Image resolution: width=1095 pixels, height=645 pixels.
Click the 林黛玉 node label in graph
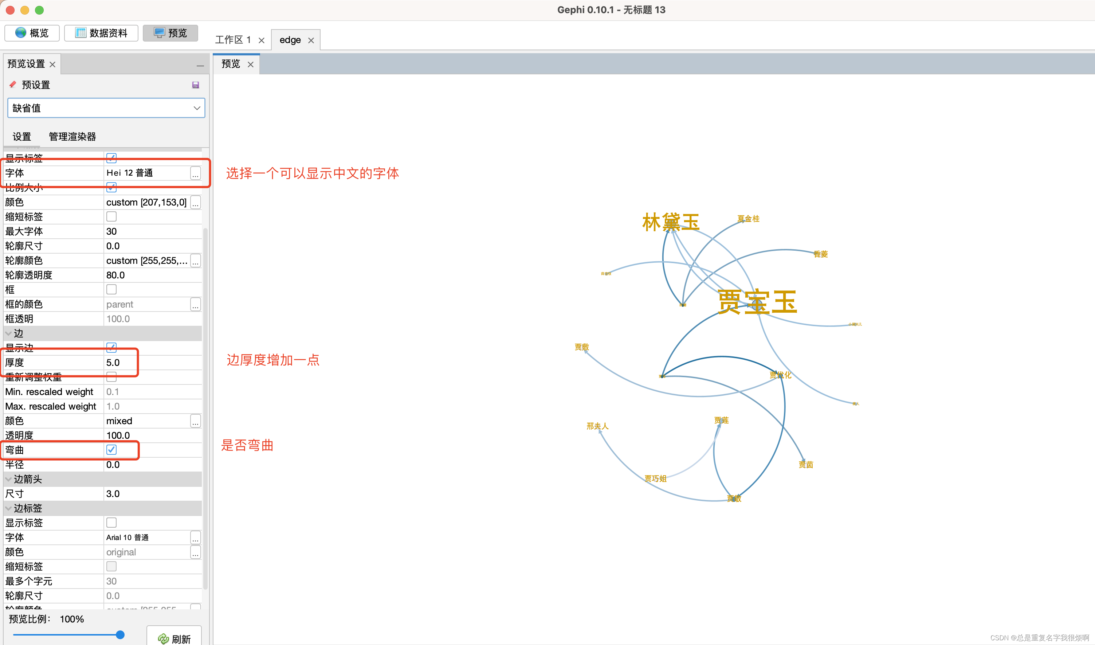671,222
